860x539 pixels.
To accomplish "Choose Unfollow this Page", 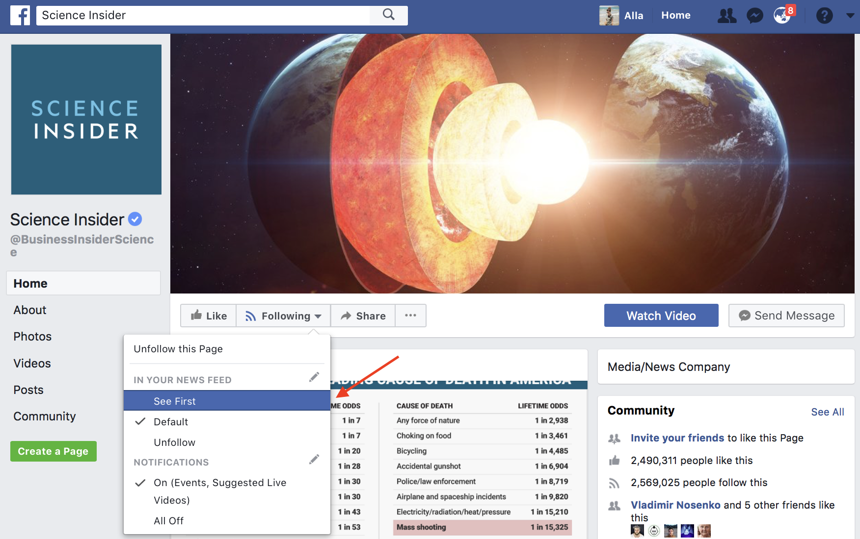I will (x=178, y=349).
